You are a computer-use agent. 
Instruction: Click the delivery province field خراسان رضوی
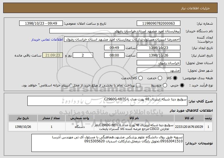click(159, 63)
